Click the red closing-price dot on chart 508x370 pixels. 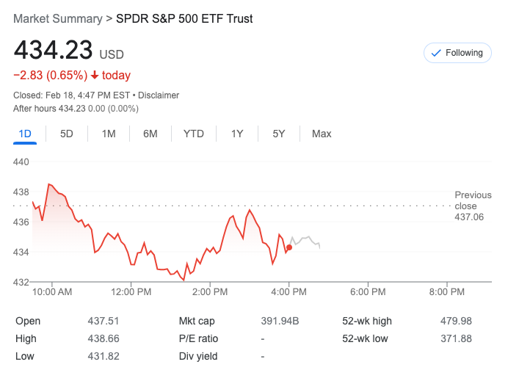coord(289,247)
